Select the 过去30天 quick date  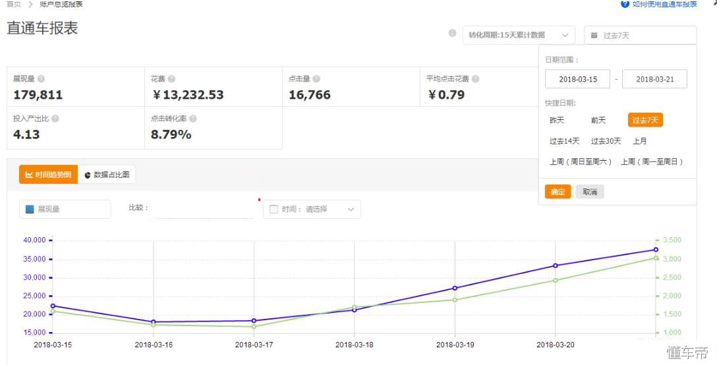click(606, 142)
